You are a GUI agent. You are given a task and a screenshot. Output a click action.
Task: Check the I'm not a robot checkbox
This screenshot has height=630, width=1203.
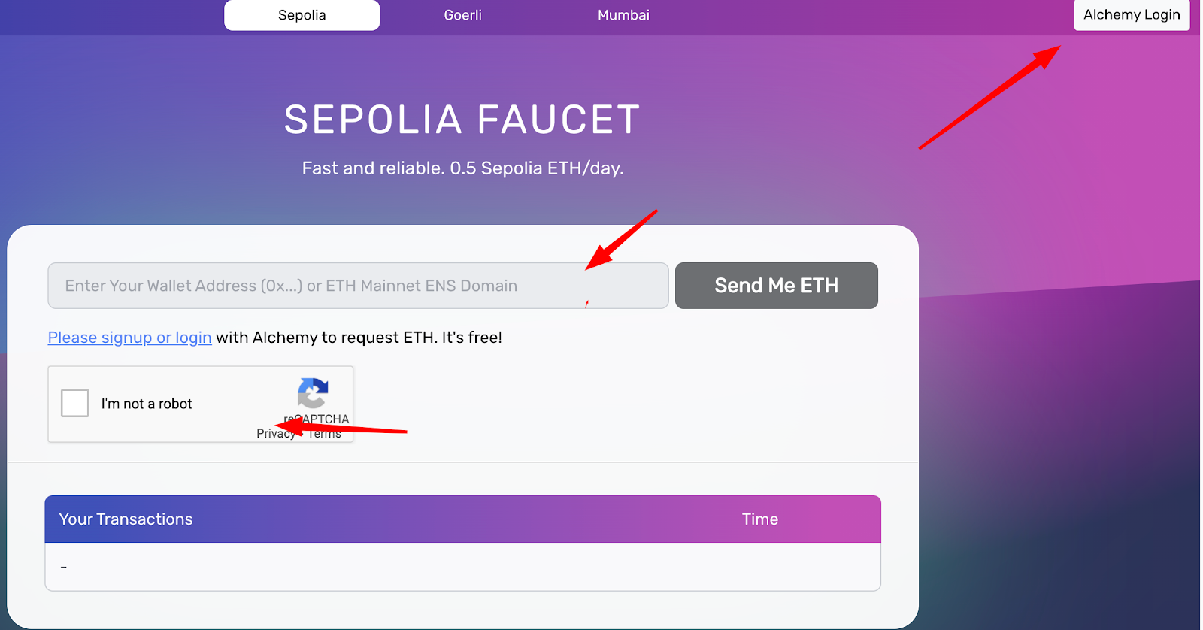pyautogui.click(x=75, y=403)
